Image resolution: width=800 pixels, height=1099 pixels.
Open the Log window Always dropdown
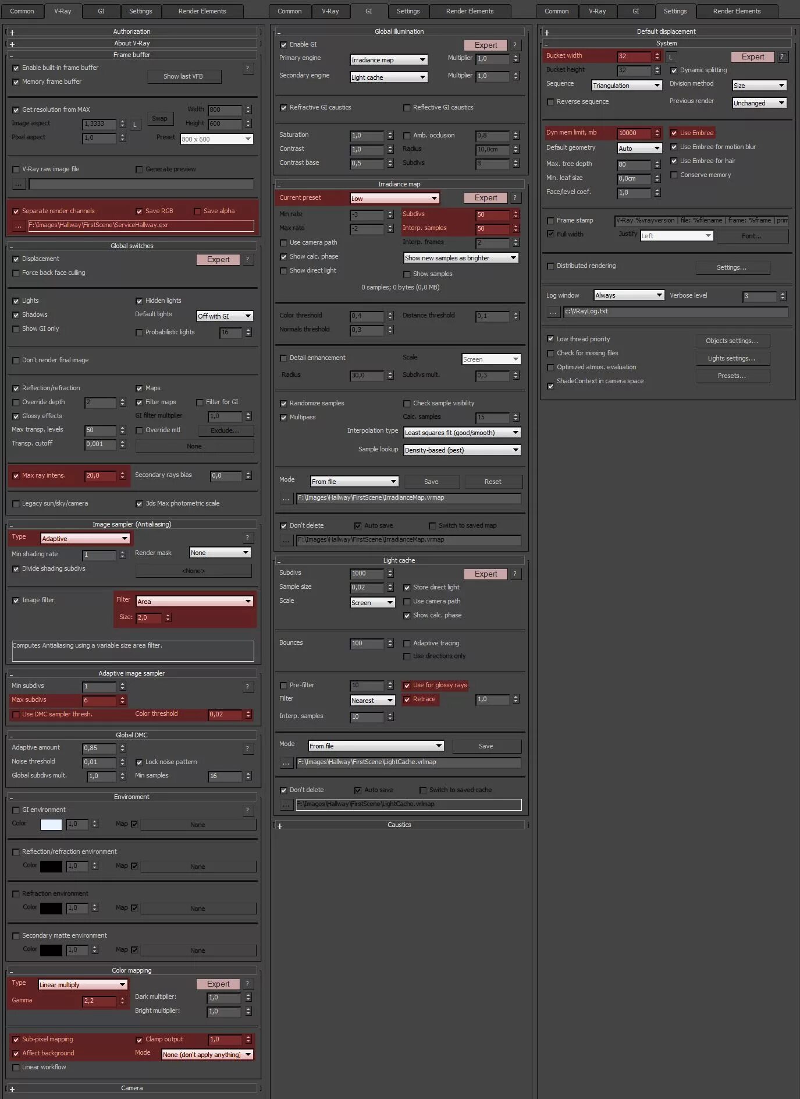tap(629, 295)
